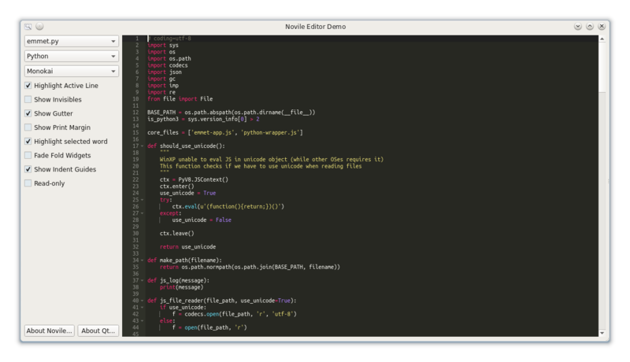Click line number 33 in gutter
Image resolution: width=630 pixels, height=362 pixels.
pos(135,253)
